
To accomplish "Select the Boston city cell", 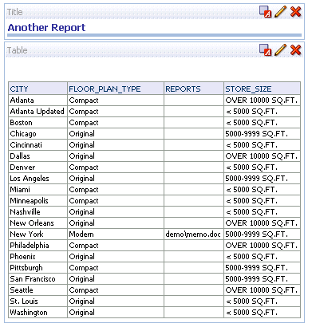I will 38,123.
